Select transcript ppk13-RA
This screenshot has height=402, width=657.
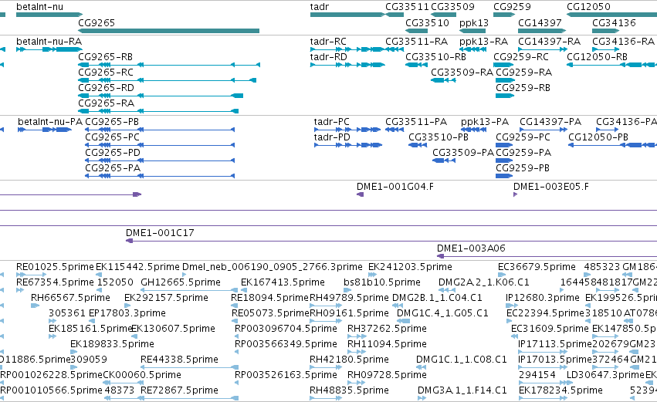point(472,49)
